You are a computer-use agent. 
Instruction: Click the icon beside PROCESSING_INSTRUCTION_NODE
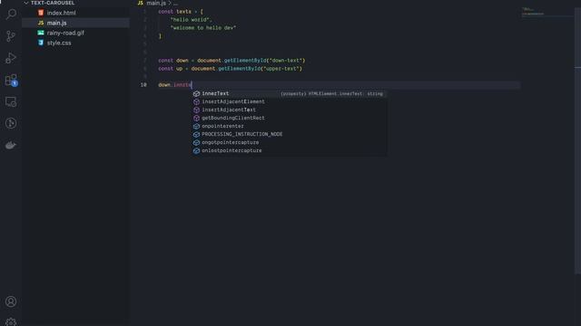coord(196,135)
